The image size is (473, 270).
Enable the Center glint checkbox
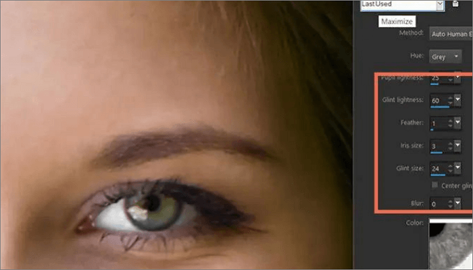(434, 185)
